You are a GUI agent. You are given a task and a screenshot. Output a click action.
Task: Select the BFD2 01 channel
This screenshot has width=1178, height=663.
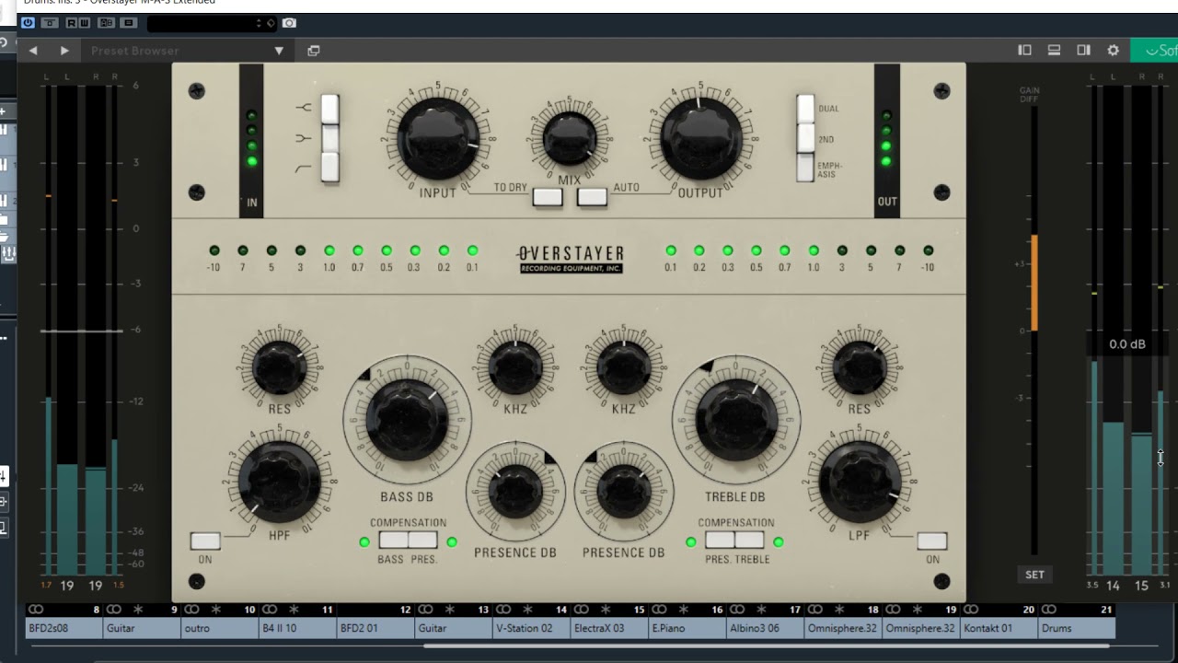click(375, 629)
